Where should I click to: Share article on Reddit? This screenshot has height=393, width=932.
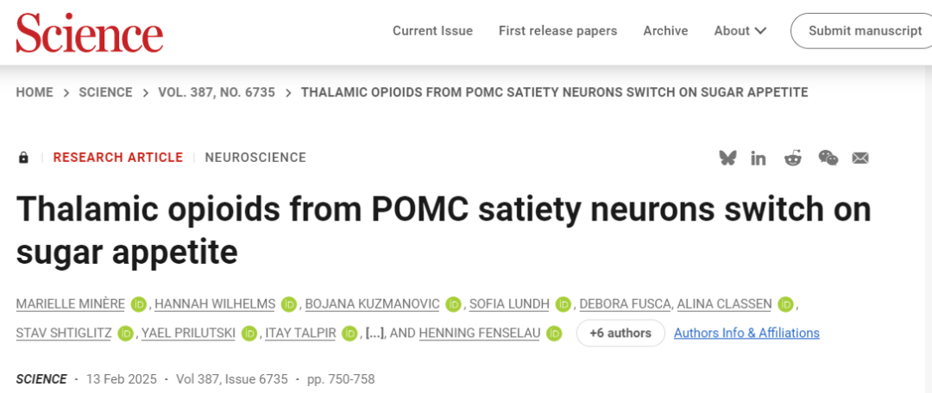[792, 158]
